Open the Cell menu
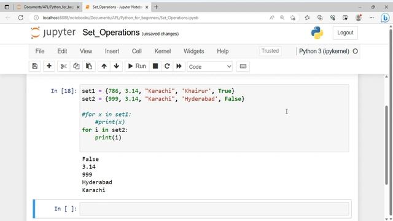The image size is (393, 221). coord(136,52)
